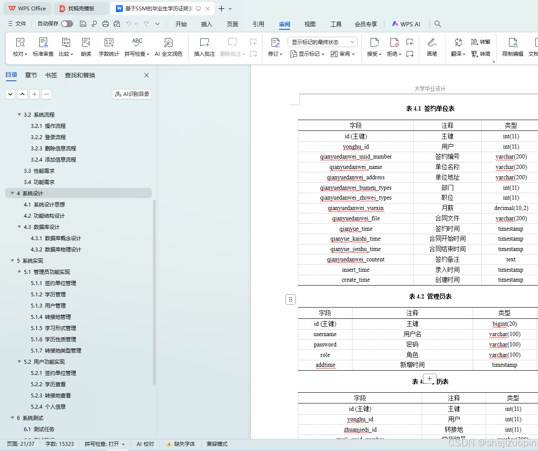The image size is (538, 451).
Task: Switch to the 书签 panel tab
Action: pos(51,75)
